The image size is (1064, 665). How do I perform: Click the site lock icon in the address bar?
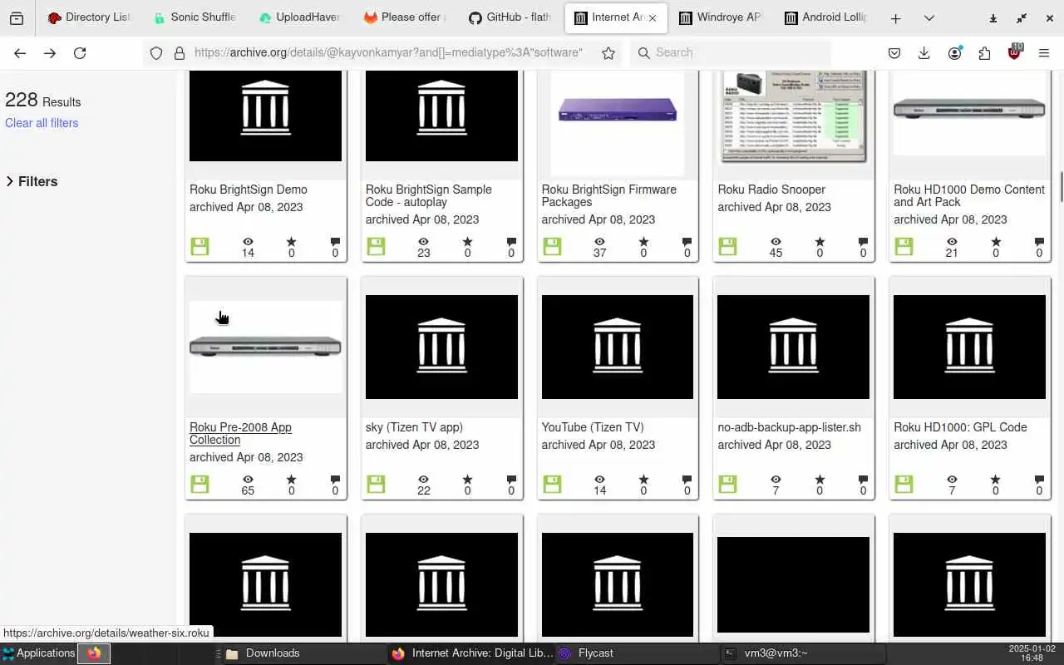click(179, 52)
